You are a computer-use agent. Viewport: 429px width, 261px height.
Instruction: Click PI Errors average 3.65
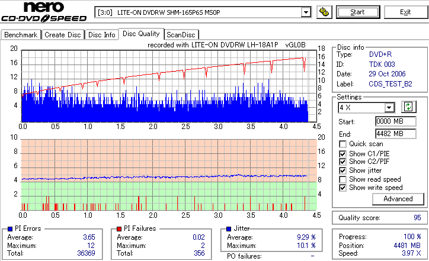[89, 237]
